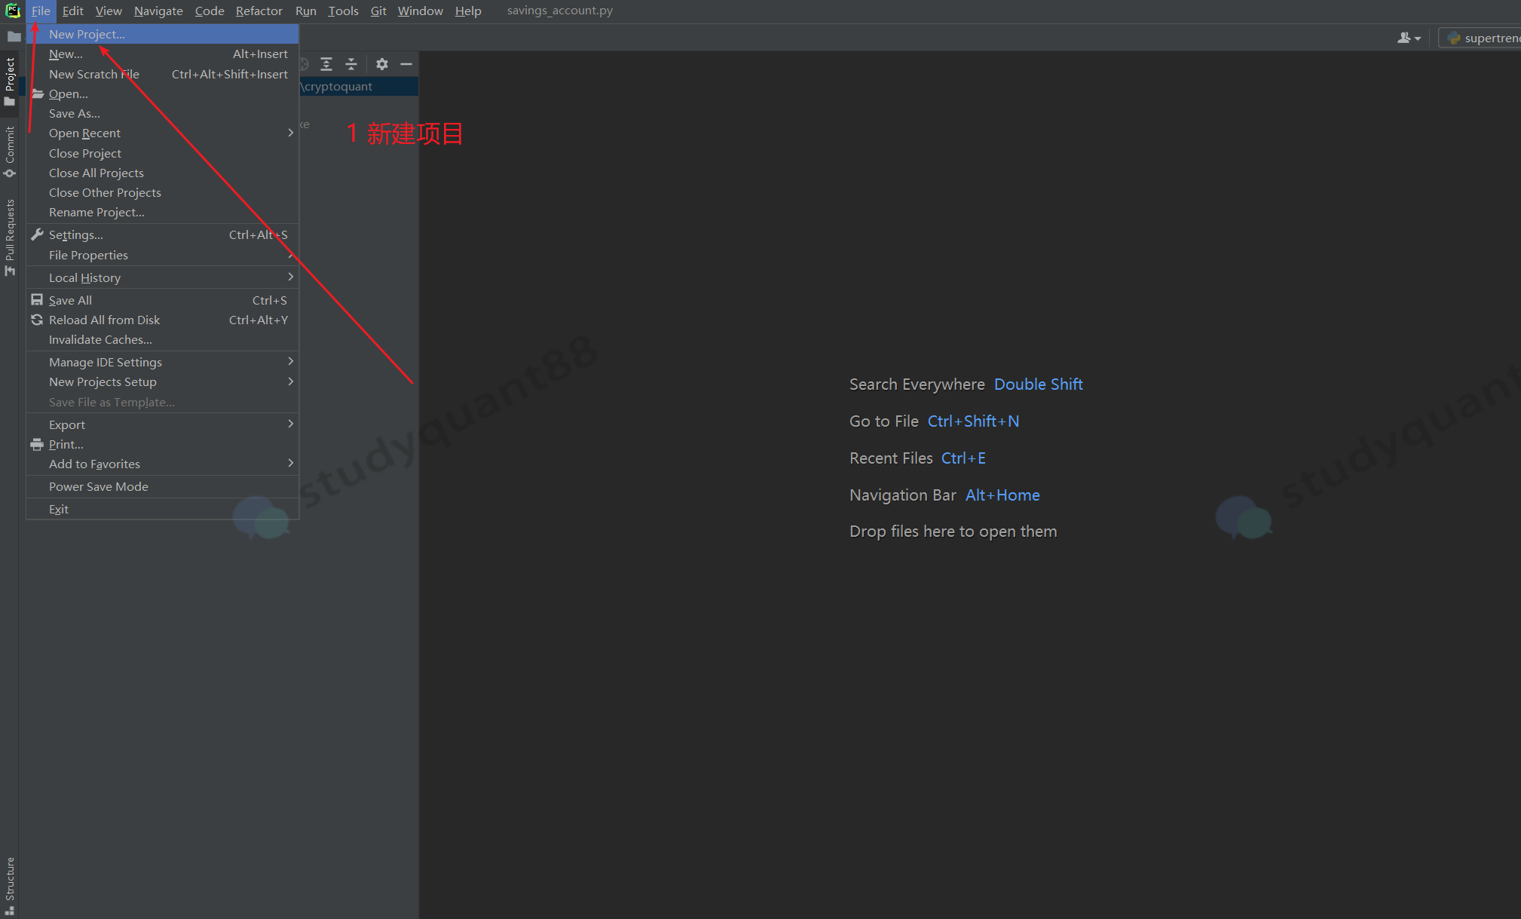Image resolution: width=1521 pixels, height=919 pixels.
Task: Click Expand All icon in Project panel
Action: pos(326,64)
